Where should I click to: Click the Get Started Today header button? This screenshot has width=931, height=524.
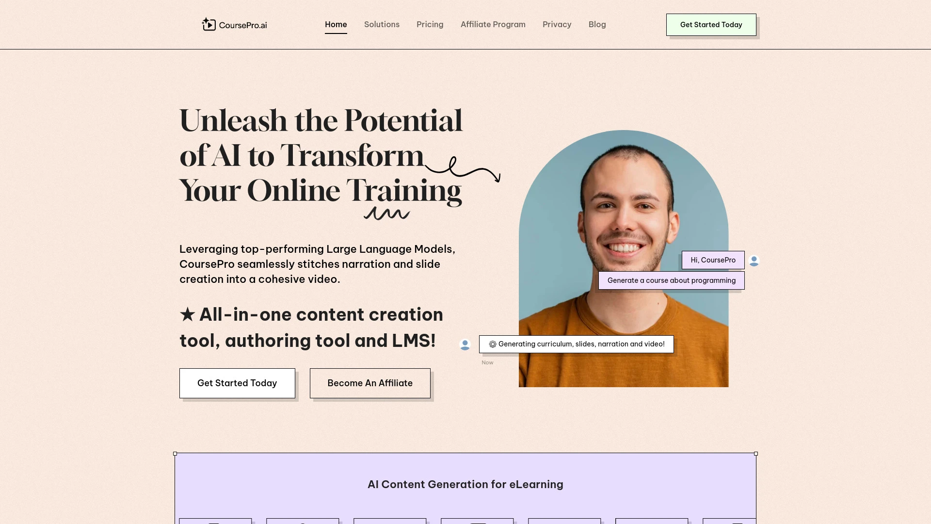(x=711, y=24)
